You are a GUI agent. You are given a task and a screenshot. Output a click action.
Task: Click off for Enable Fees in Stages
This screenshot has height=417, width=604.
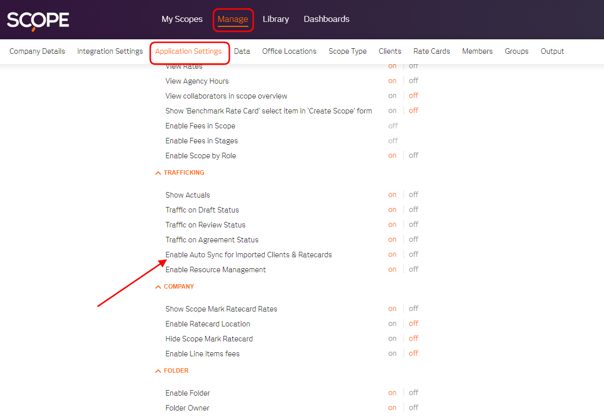[393, 141]
